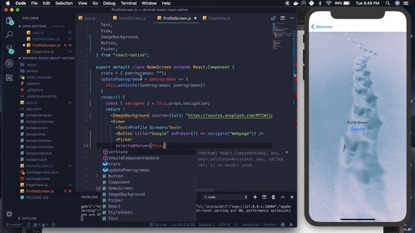This screenshot has width=415, height=233.
Task: Close the terminal panel
Action: click(x=292, y=197)
